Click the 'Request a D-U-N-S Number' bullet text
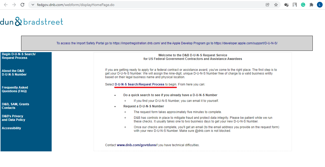Viewport: 325px width, 167px height. coord(144,106)
